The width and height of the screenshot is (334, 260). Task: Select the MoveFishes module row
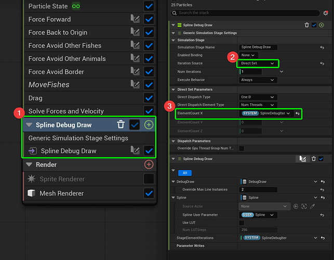pos(89,85)
